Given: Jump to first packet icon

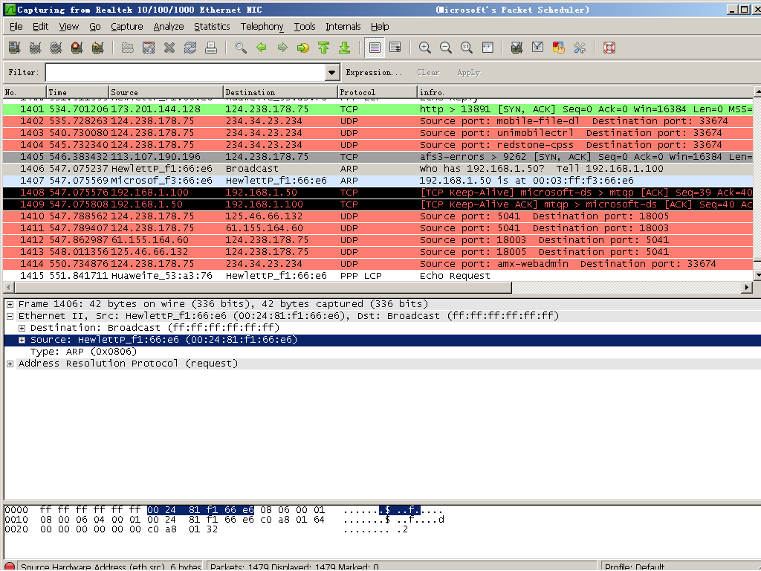Looking at the screenshot, I should pos(324,48).
